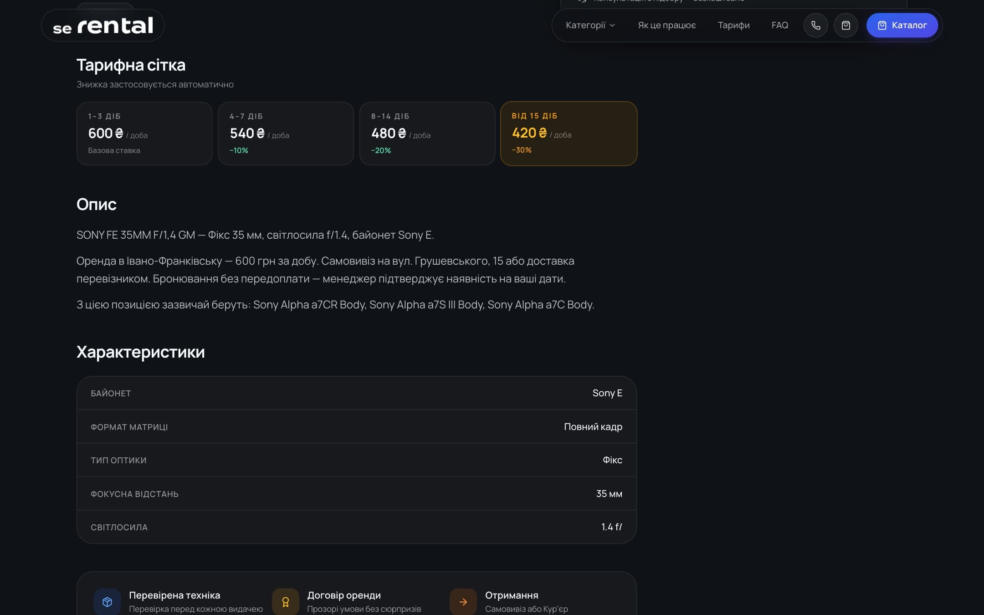
Task: Open the Як це працює page
Action: coord(666,26)
